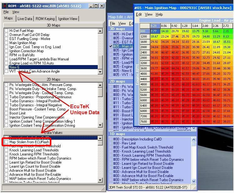Click the 3D Maps list scroll-up arrow

(100, 31)
